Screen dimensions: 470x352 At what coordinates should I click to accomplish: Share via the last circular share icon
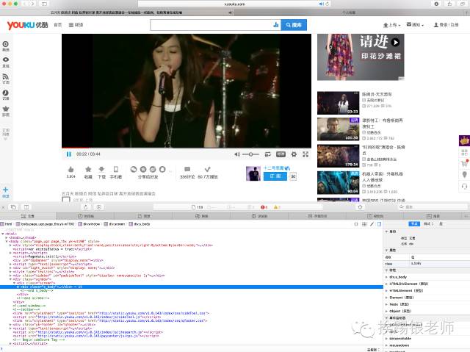[x=162, y=170]
